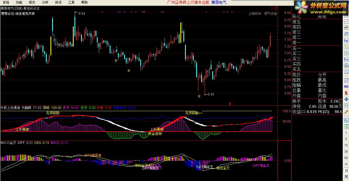
Task: Click the MACD金叉 indicator title
Action: 8,143
